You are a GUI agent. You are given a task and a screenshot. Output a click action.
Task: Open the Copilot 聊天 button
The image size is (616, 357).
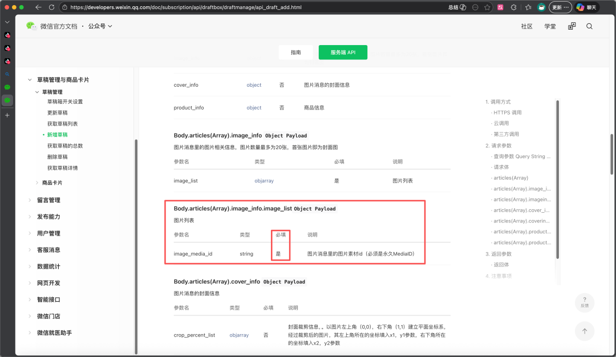tap(586, 7)
